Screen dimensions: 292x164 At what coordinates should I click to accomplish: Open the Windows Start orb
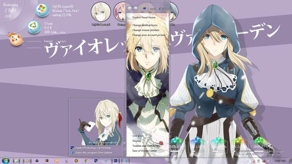5,160
